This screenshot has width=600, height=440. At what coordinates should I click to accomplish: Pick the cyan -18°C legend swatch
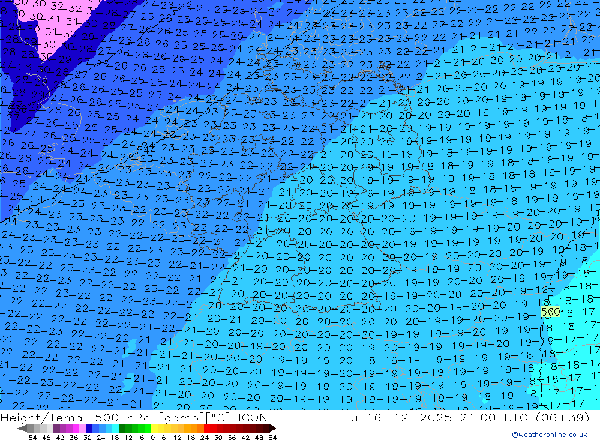click(115, 428)
